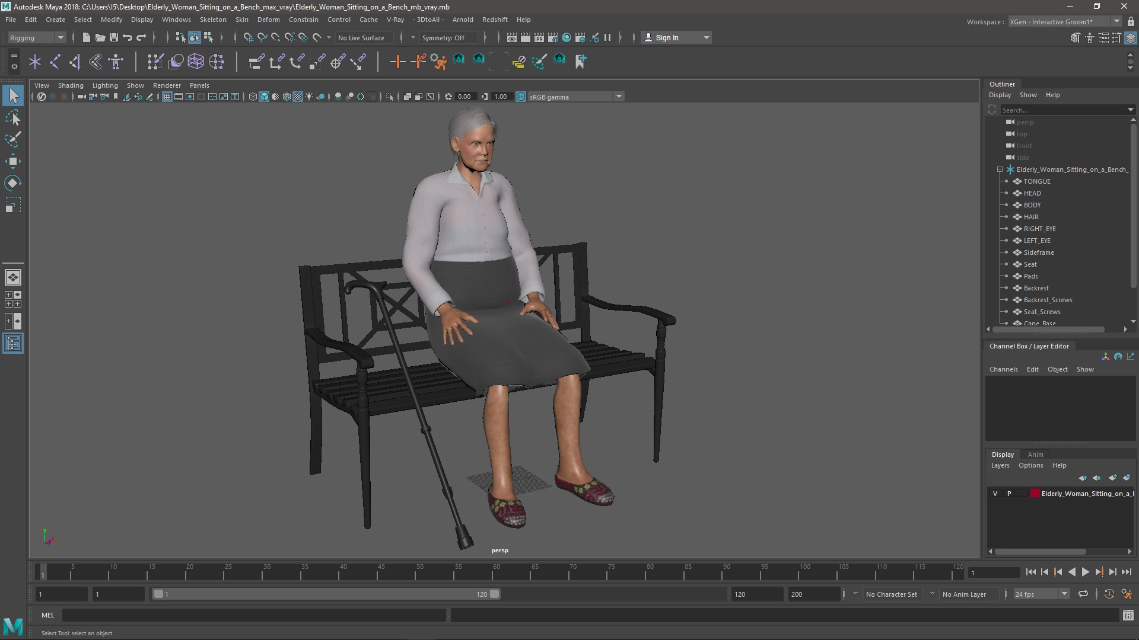Toggle layer visibility V box

coord(995,494)
